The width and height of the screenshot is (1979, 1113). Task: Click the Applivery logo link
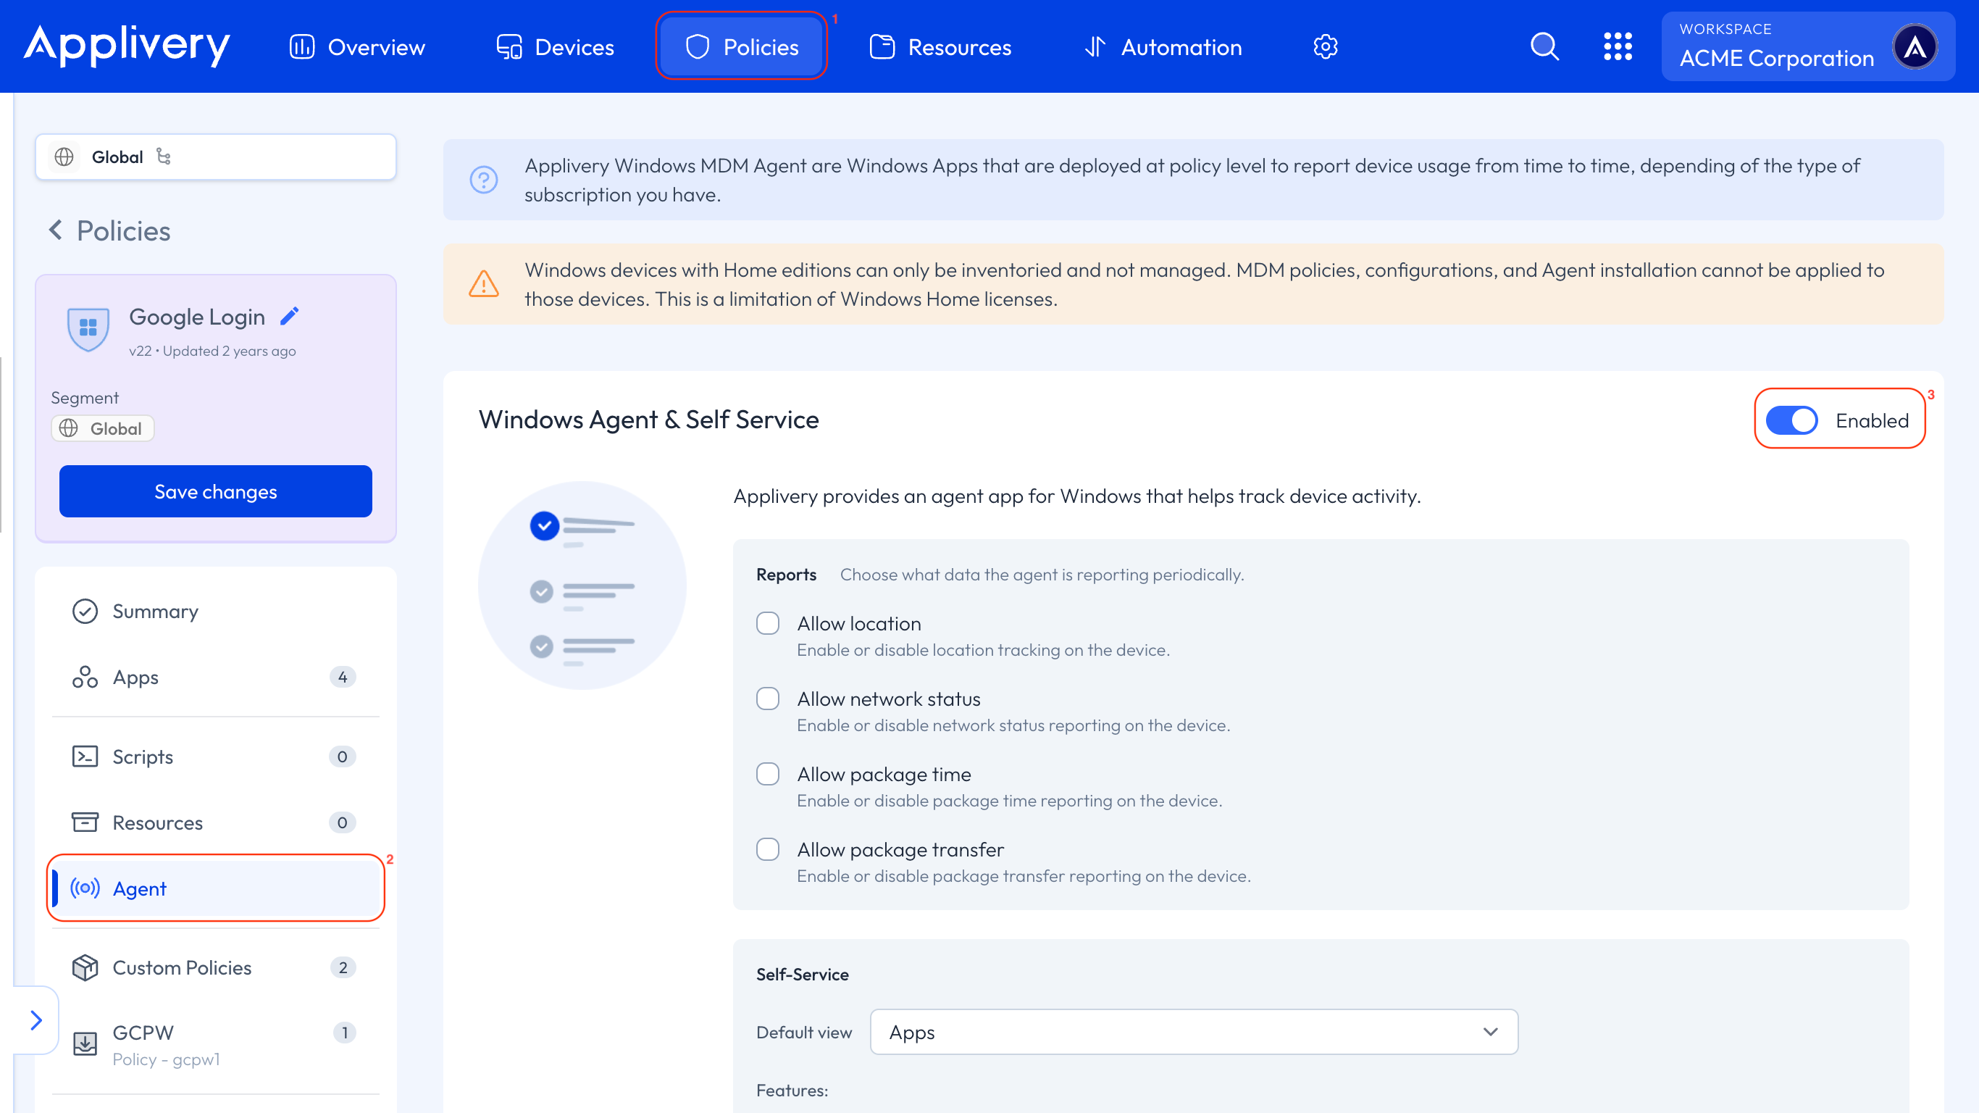pos(127,46)
